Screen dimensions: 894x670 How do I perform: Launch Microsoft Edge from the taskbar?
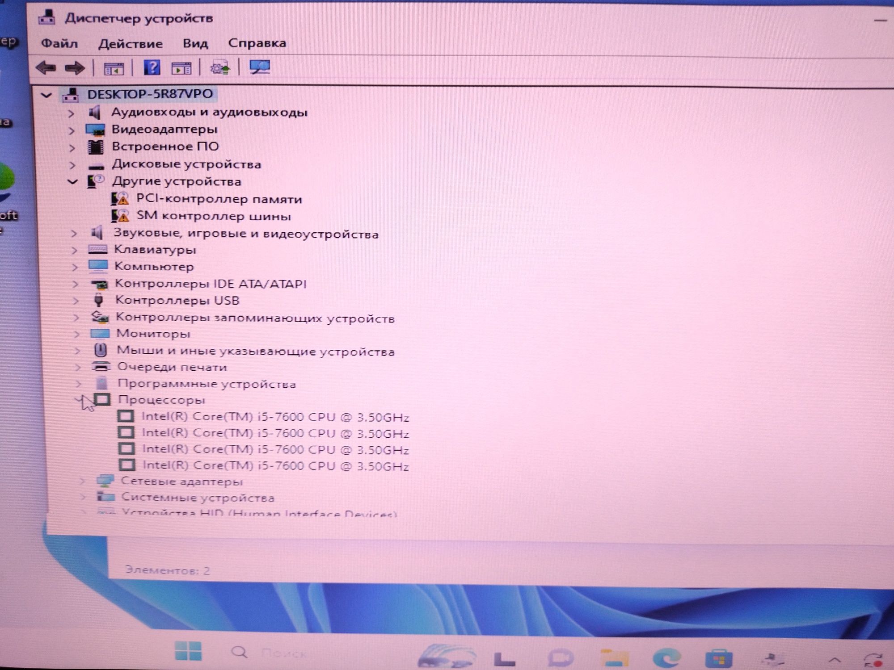tap(667, 657)
